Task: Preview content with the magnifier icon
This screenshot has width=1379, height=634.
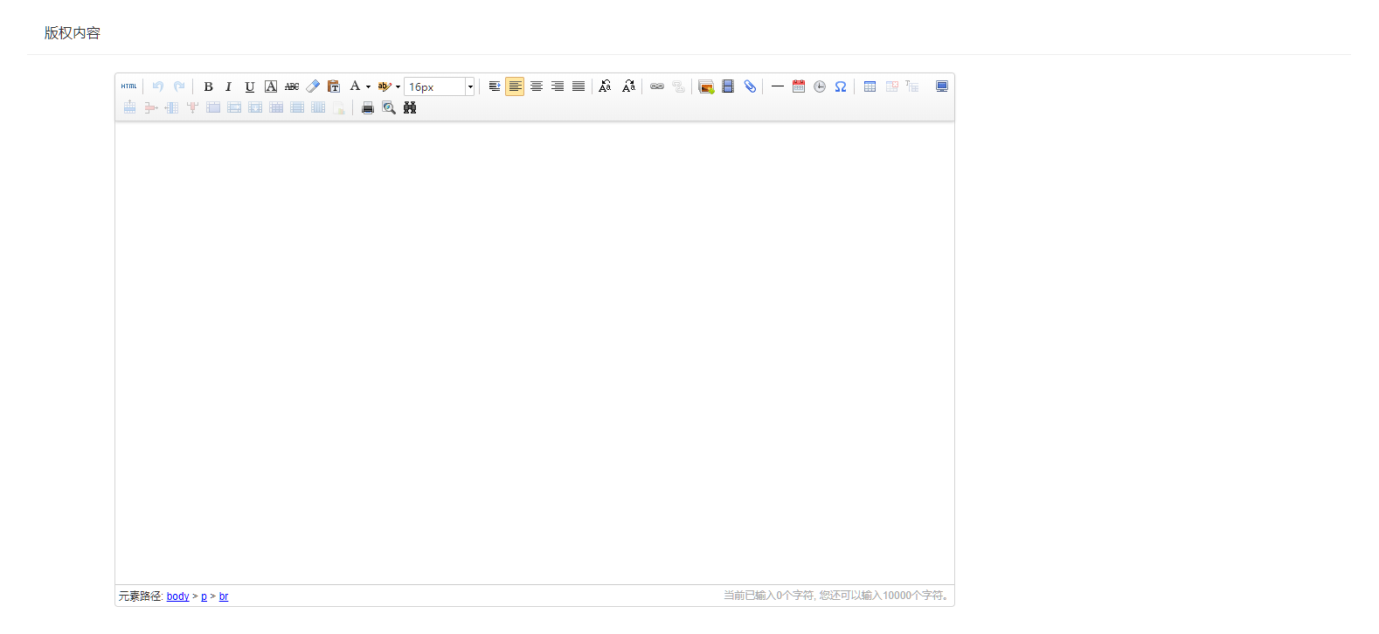Action: [x=389, y=107]
